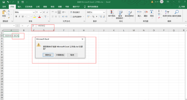Click the Tell me search box (操作说明搜索)
This screenshot has width=187, height=100.
(93, 7)
